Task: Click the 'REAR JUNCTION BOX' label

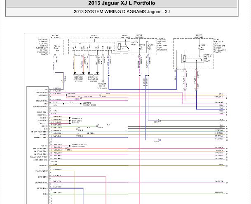Action: pyautogui.click(x=218, y=42)
